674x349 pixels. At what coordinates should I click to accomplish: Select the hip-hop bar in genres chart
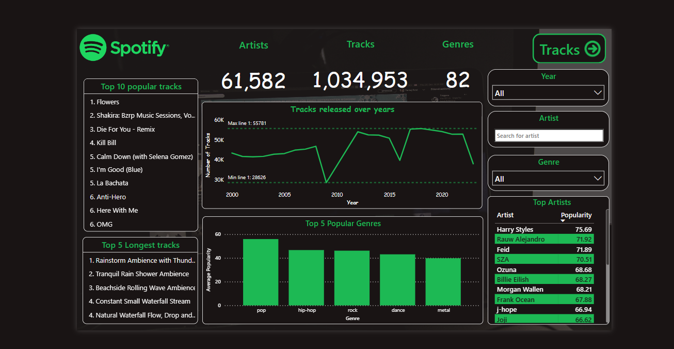[x=306, y=278]
